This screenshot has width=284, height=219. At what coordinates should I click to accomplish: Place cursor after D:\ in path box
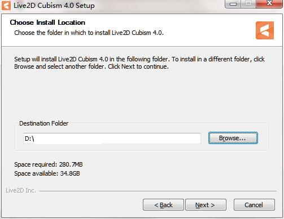coord(35,138)
